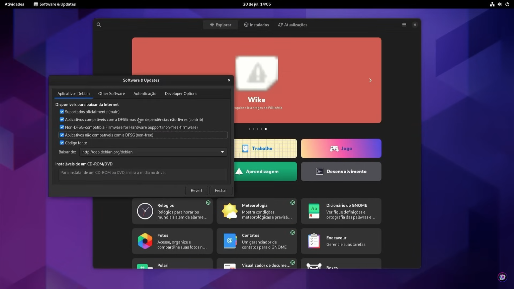Open the Dicionário do GNOME entry
Viewport: 514px width, 289px height.
[x=341, y=211]
